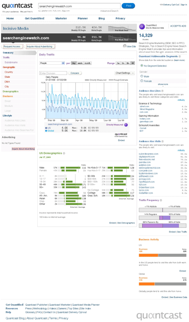The image size is (189, 322).
Task: Click the ACCEPTS ADS label
Action: coord(178,26)
